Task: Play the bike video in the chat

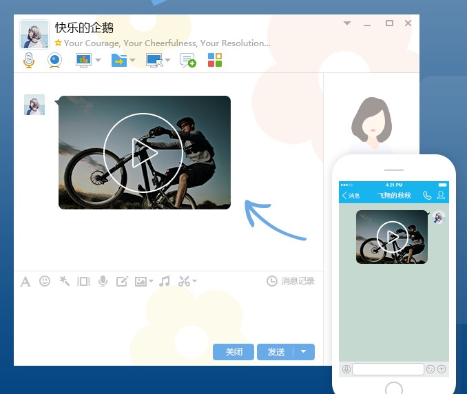Action: click(143, 152)
